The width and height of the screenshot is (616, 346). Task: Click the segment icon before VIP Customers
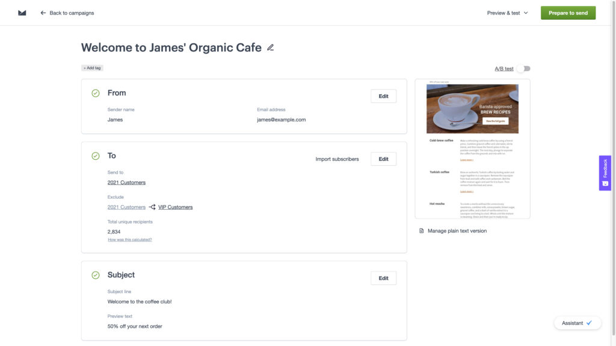point(152,207)
